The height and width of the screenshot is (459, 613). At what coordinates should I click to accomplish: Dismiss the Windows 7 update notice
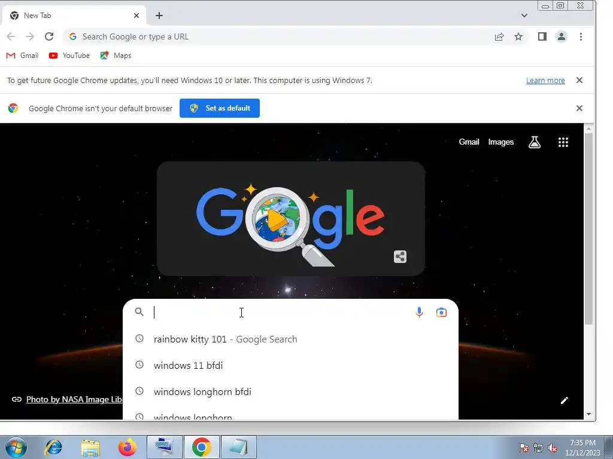pos(579,80)
